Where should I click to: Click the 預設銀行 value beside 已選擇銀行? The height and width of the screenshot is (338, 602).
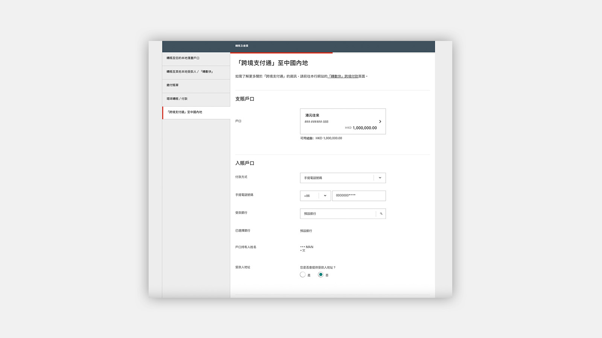(306, 231)
